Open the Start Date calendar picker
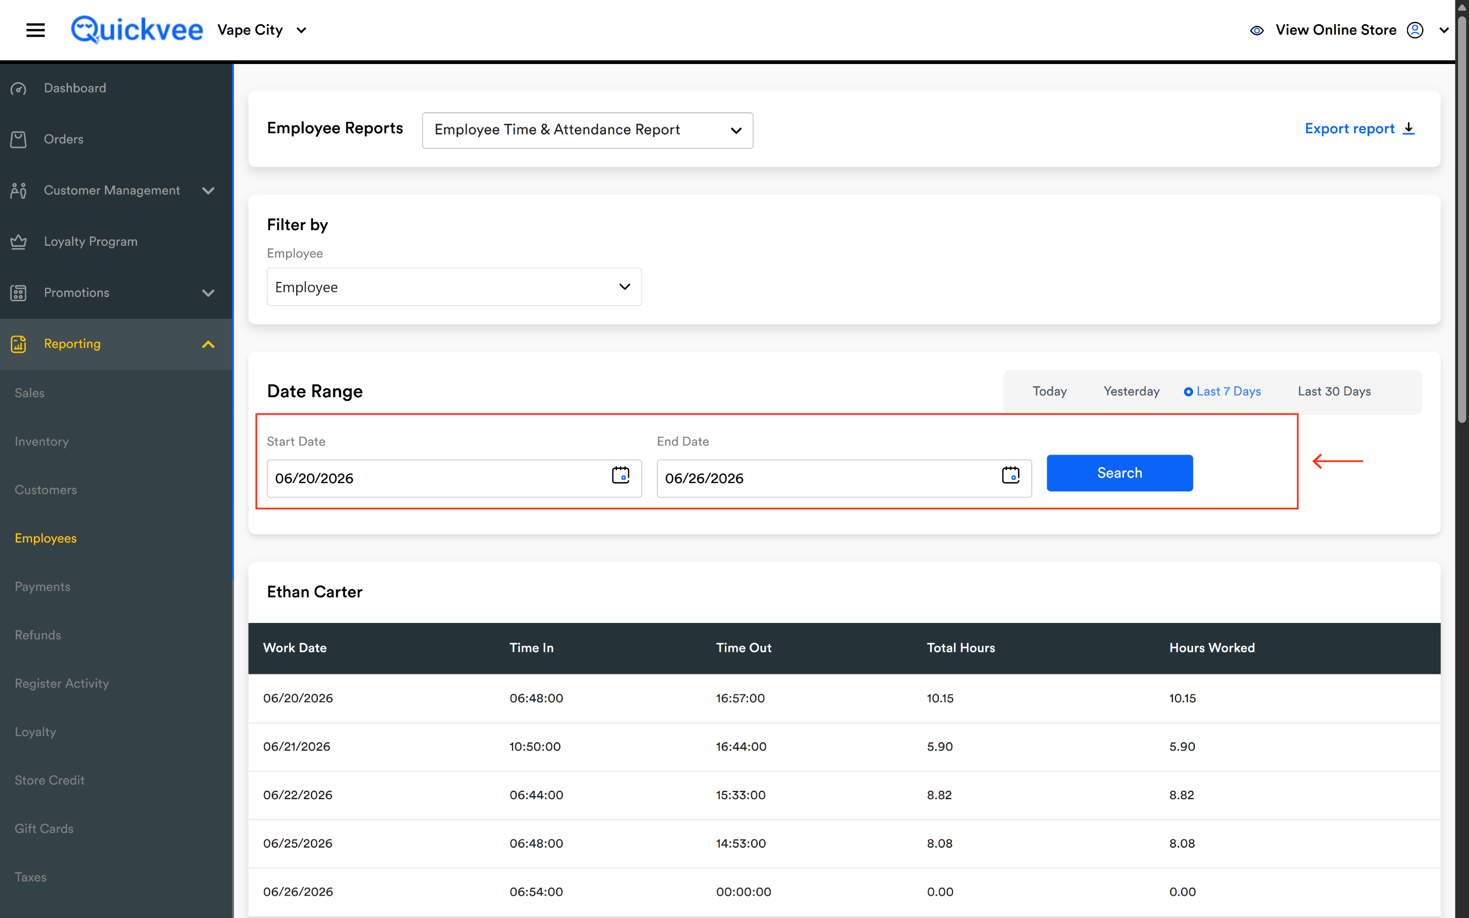This screenshot has height=918, width=1469. pyautogui.click(x=620, y=475)
